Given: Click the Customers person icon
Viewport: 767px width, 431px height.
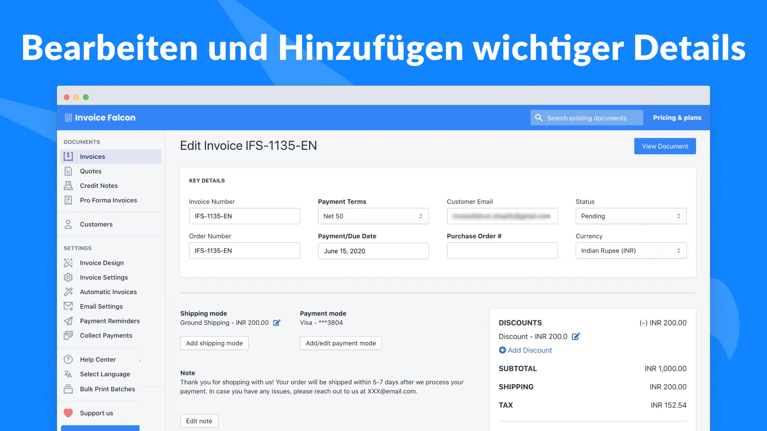Looking at the screenshot, I should [68, 224].
